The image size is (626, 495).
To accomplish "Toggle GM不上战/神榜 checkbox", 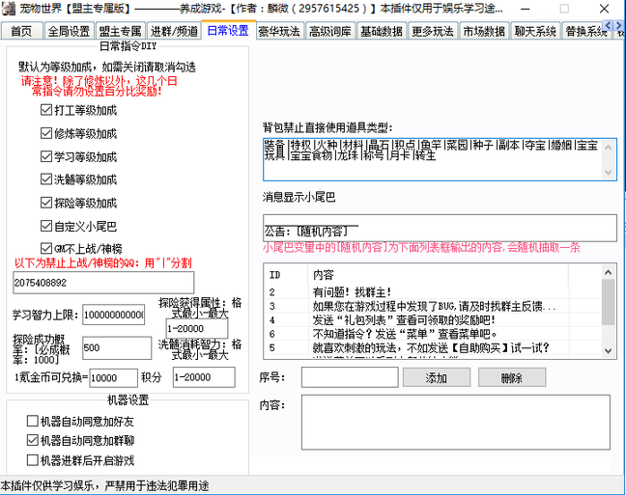I will pyautogui.click(x=46, y=249).
